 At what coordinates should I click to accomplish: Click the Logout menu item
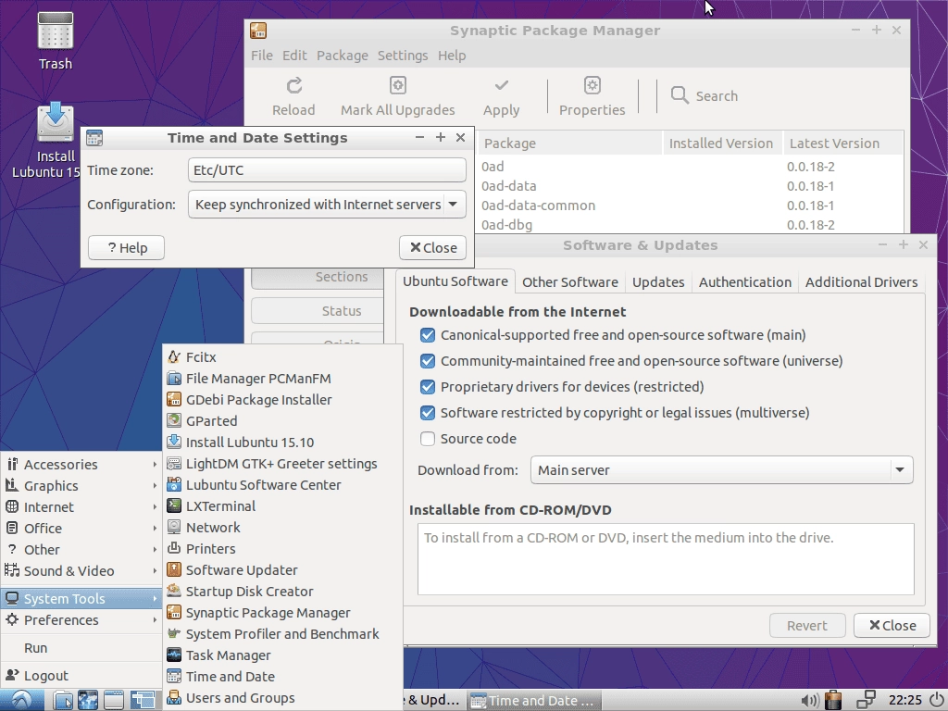click(x=81, y=675)
